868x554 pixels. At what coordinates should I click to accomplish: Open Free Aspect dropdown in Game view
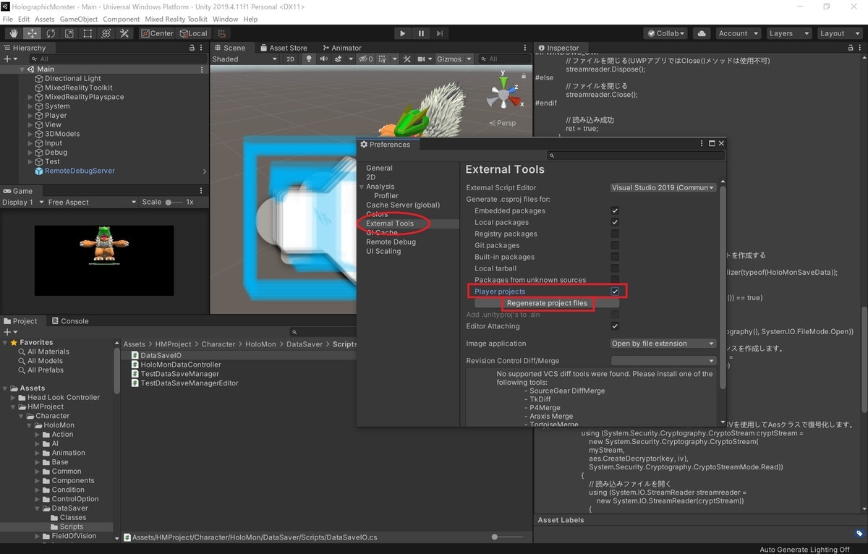(92, 203)
